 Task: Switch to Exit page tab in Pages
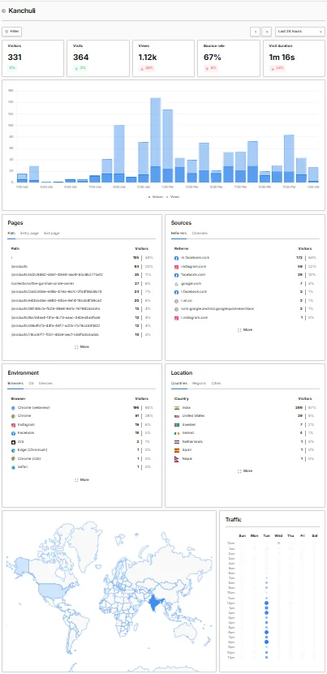(51, 233)
